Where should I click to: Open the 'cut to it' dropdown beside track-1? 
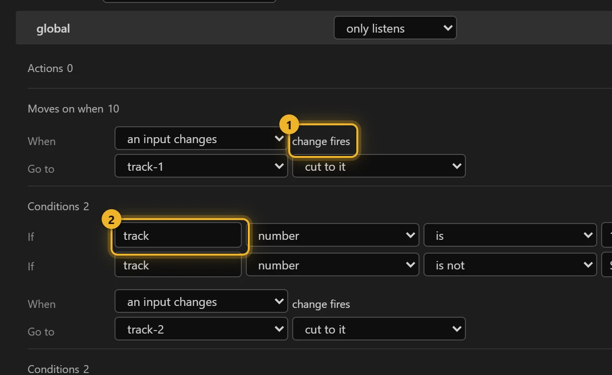(x=379, y=166)
